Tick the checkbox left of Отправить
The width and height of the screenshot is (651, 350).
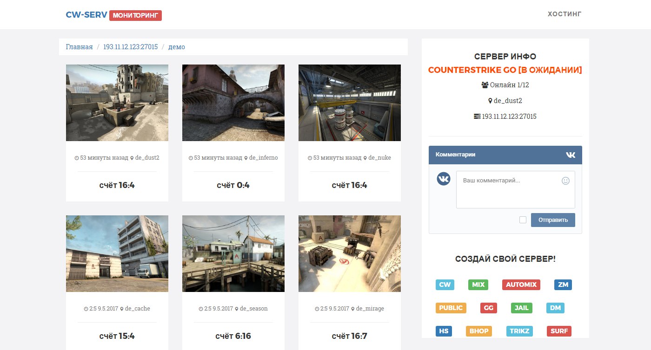pyautogui.click(x=523, y=220)
